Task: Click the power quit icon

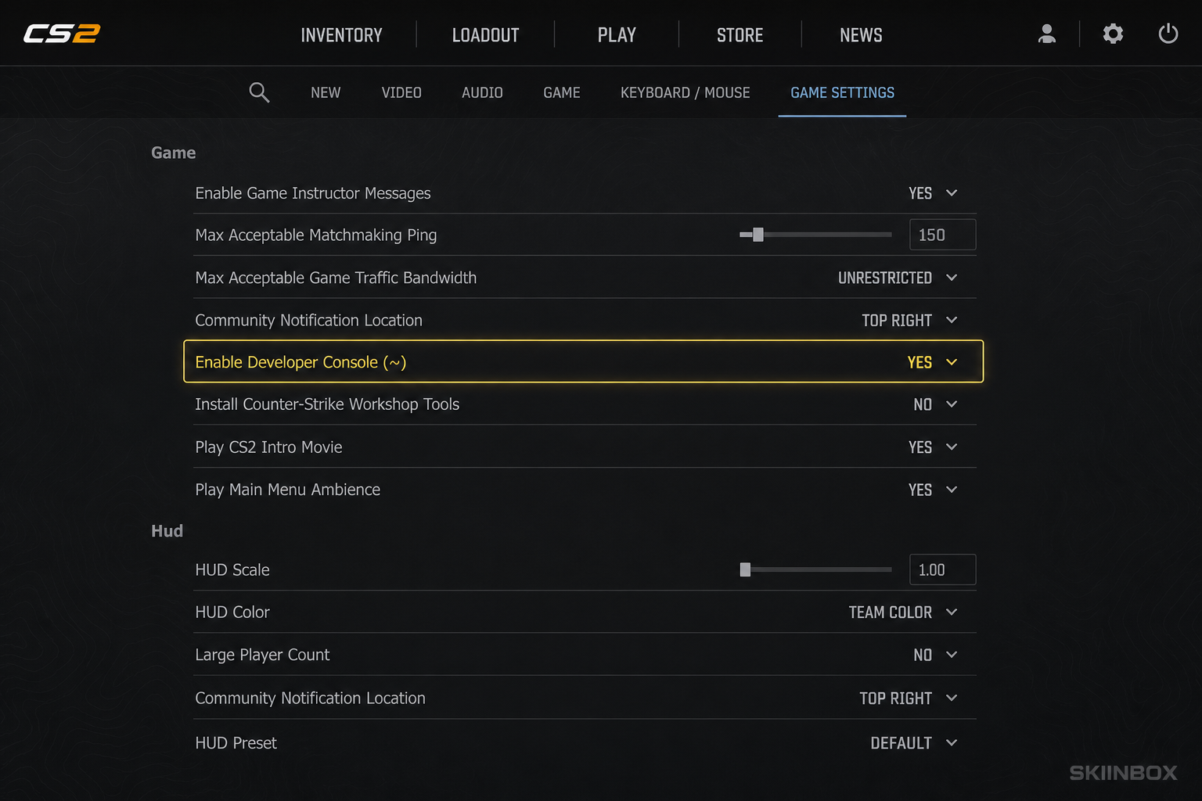Action: (x=1168, y=34)
